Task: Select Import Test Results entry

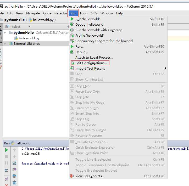Action: pyautogui.click(x=118, y=68)
